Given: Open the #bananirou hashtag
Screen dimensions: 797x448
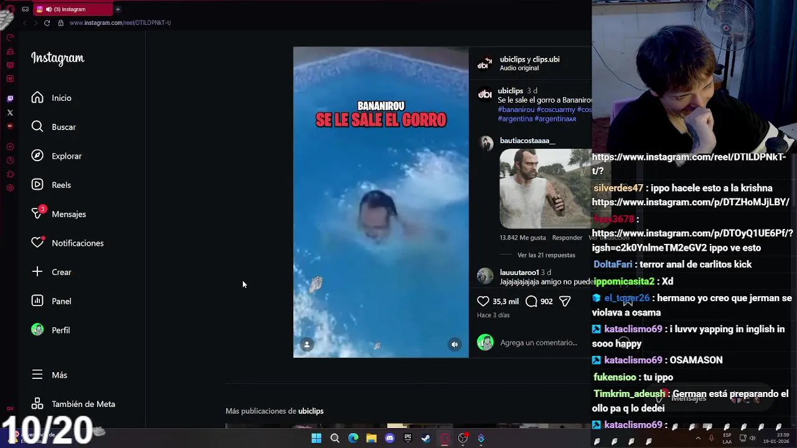Looking at the screenshot, I should (x=516, y=110).
